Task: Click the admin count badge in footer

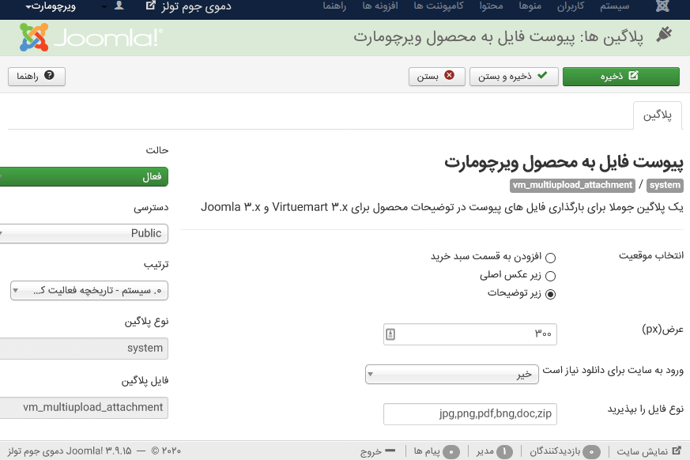Action: [504, 451]
